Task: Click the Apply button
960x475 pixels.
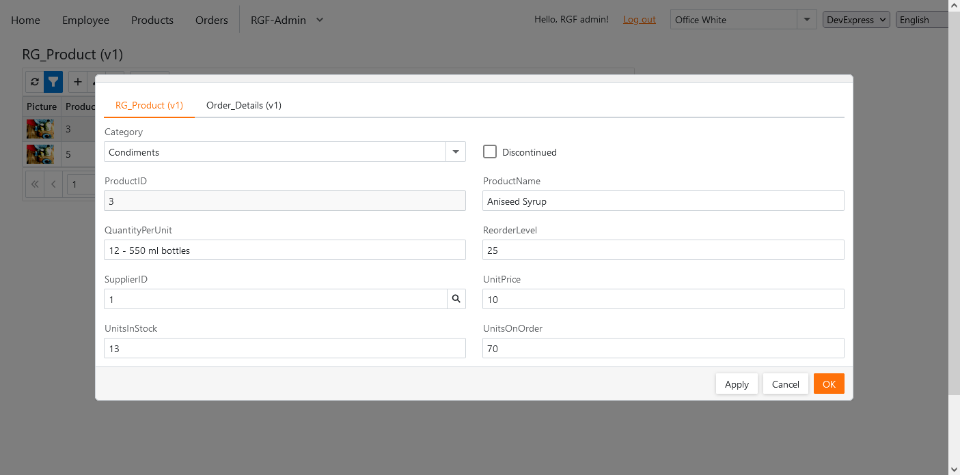Action: pos(737,384)
